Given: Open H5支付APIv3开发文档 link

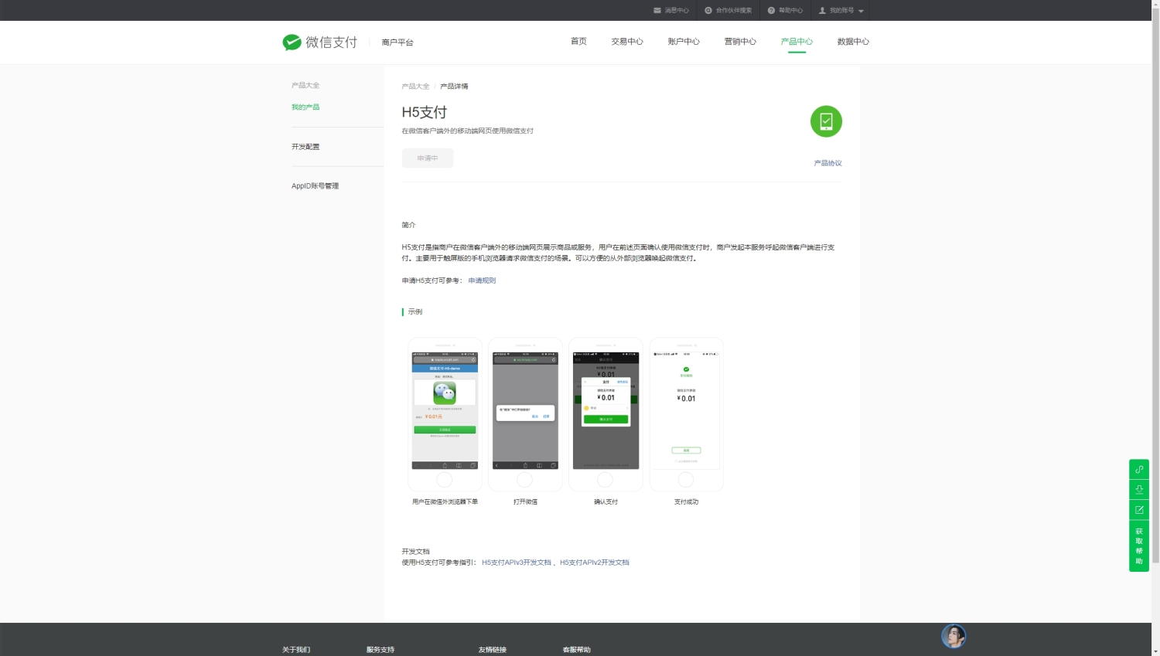Looking at the screenshot, I should point(517,563).
